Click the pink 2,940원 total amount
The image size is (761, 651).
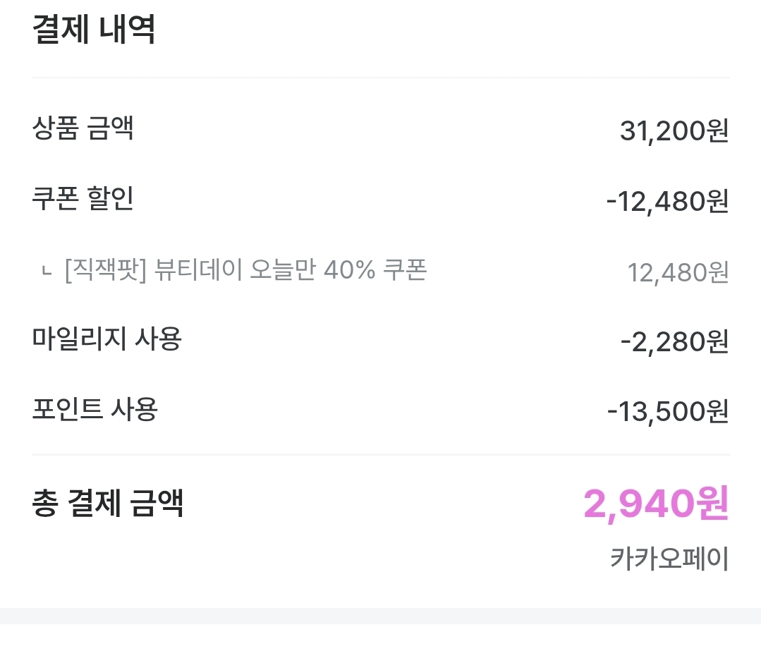(x=655, y=504)
